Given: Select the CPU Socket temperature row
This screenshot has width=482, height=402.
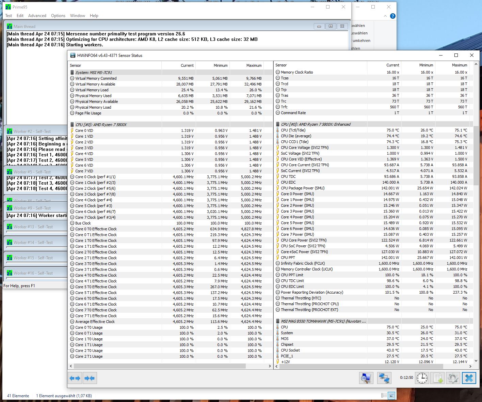Looking at the screenshot, I should click(373, 350).
